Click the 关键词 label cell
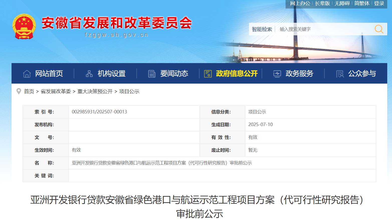Image resolution: width=392 pixels, height=220 pixels. [46, 176]
